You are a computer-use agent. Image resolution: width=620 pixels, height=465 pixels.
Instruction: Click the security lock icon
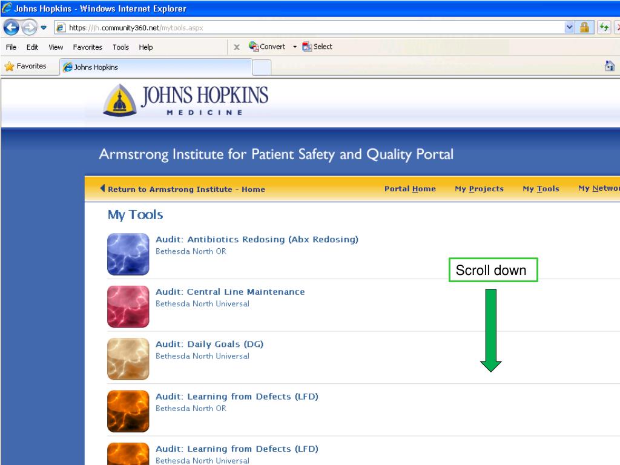(x=584, y=27)
